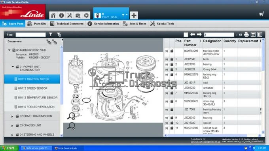The height and width of the screenshot is (151, 269).
Task: Open Special Tools tab
Action: (162, 24)
